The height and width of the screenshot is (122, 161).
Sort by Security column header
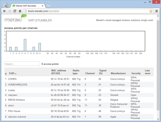[136, 73]
